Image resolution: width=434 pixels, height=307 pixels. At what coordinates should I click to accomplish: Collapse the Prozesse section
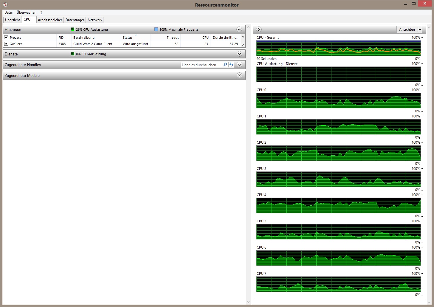point(239,29)
